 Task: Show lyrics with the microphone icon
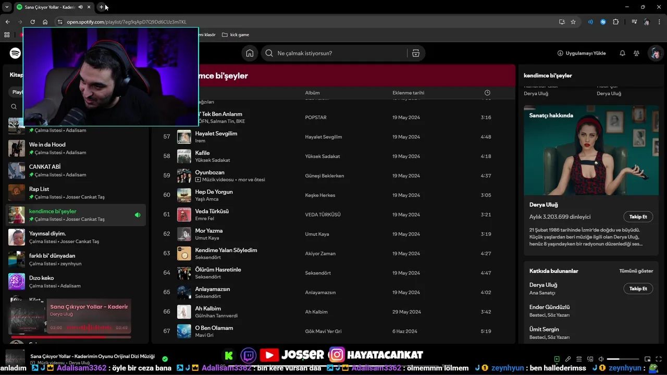pyautogui.click(x=568, y=359)
